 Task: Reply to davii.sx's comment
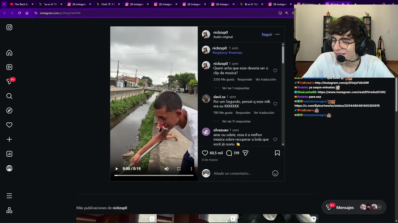pyautogui.click(x=243, y=113)
